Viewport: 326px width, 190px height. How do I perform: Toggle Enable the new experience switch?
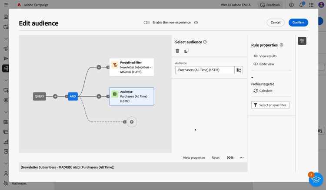click(x=147, y=23)
